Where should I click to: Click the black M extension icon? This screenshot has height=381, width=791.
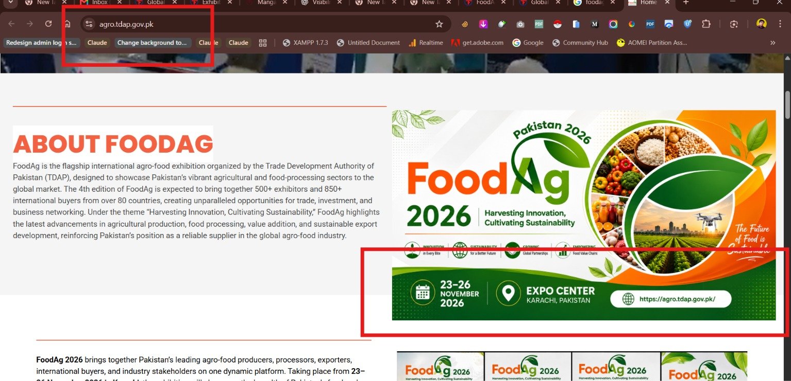[595, 24]
